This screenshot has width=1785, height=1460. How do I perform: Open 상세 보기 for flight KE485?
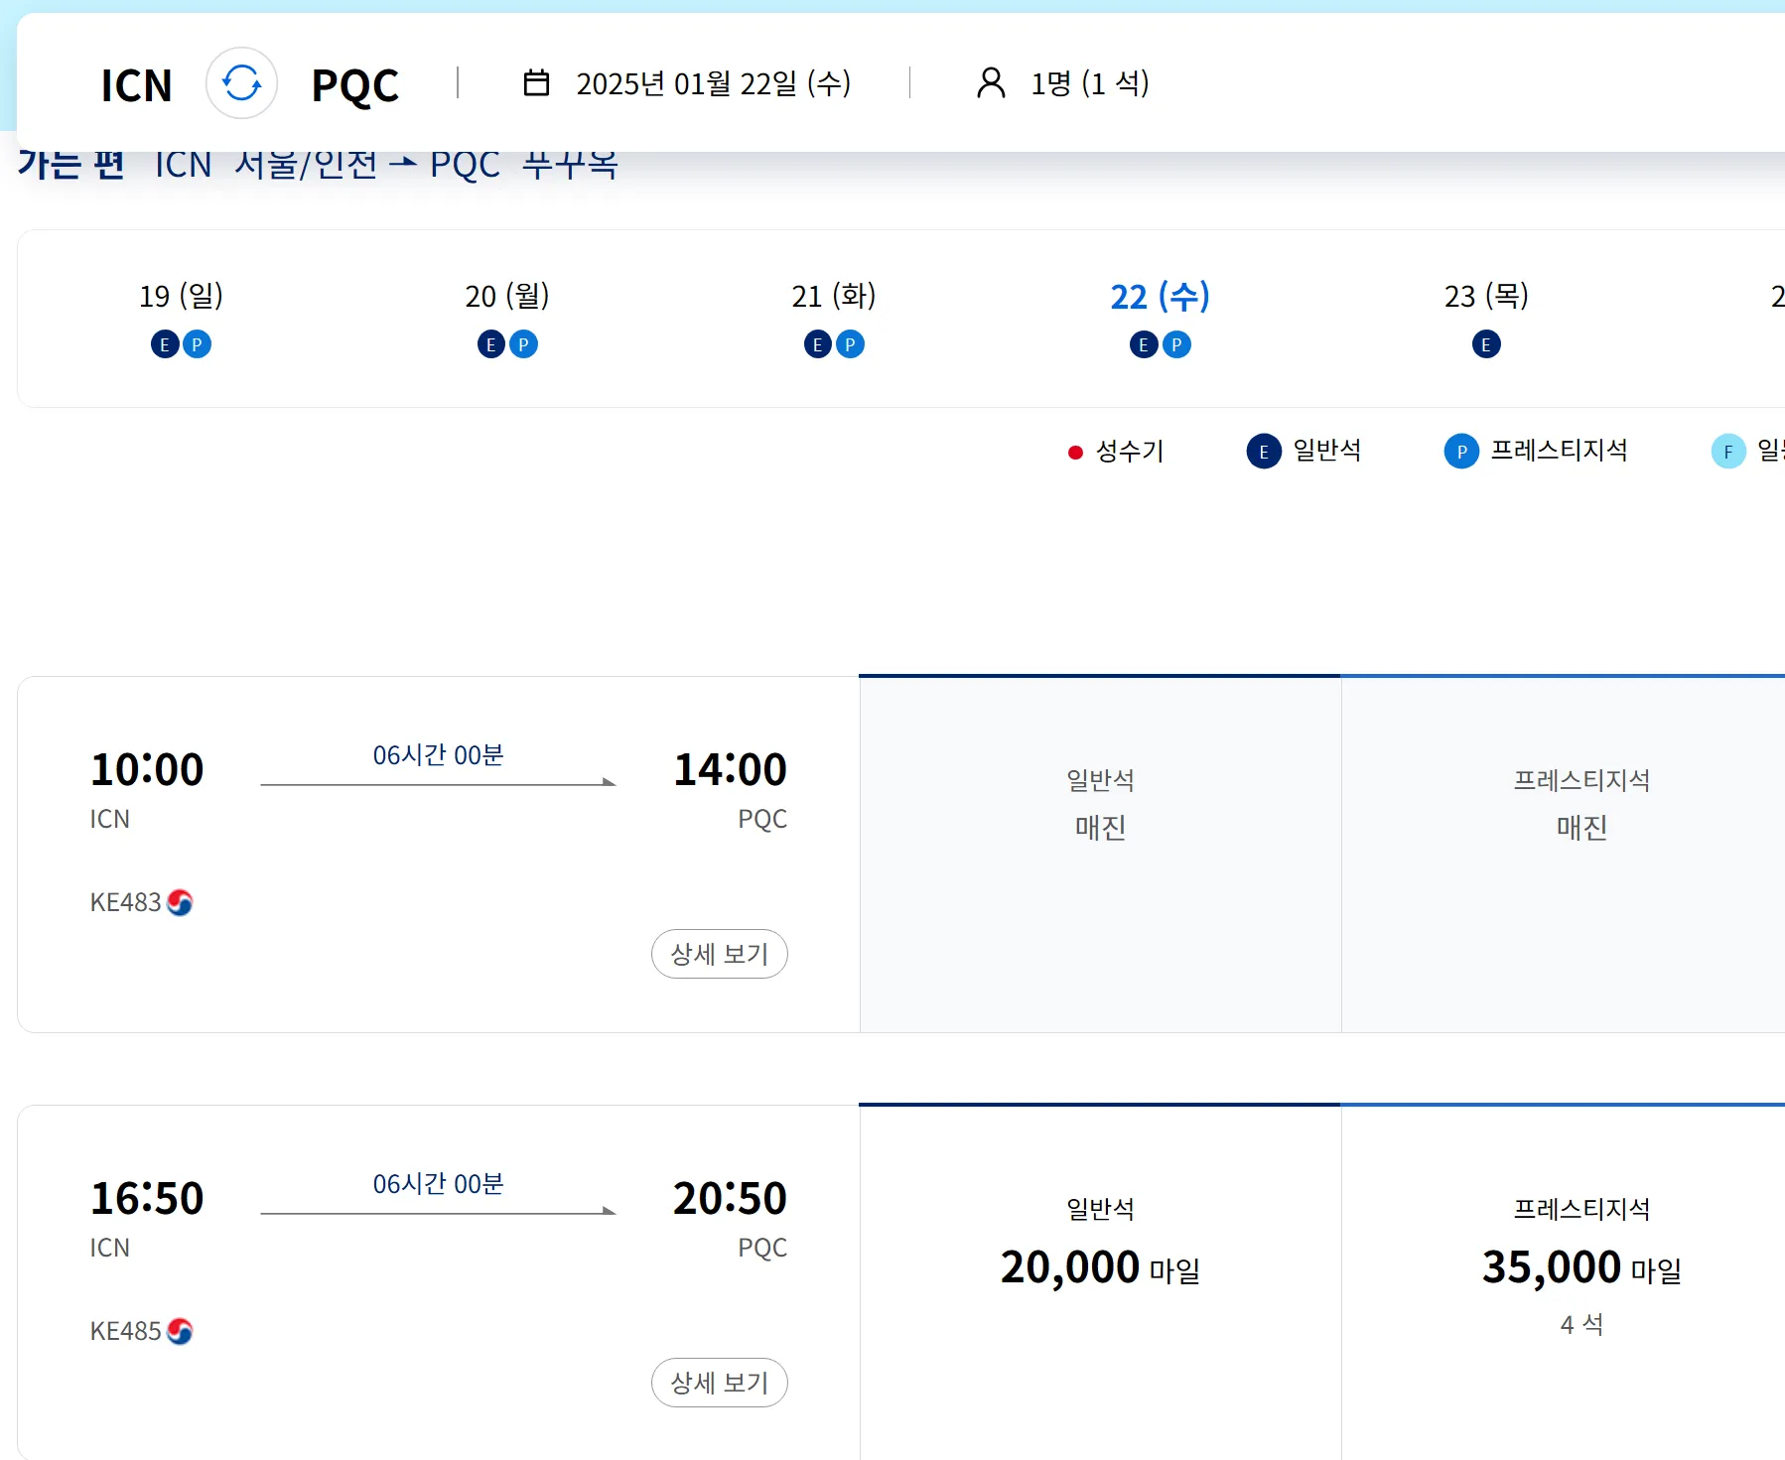click(x=719, y=1383)
